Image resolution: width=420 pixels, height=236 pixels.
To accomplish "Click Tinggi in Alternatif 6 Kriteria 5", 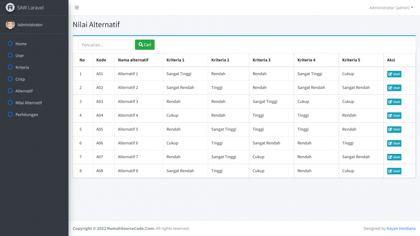I will click(348, 143).
